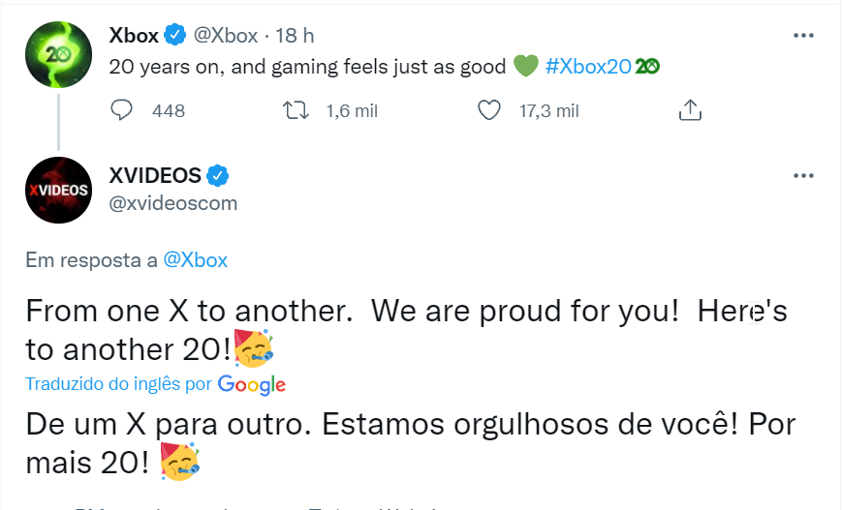Click the 17,3 mil likes count
The image size is (842, 510).
click(548, 111)
